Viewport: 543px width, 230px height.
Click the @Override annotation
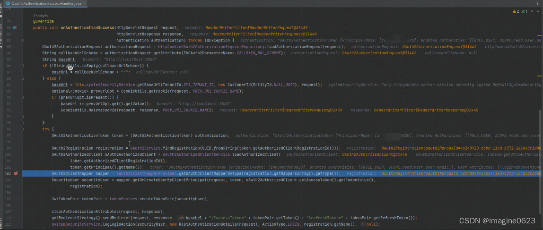tap(44, 21)
